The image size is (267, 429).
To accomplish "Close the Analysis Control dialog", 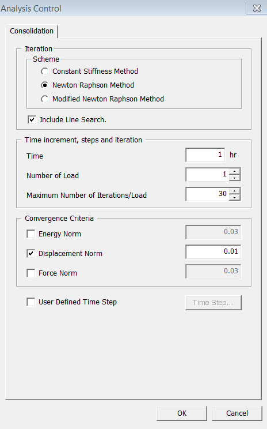I will coord(257,8).
